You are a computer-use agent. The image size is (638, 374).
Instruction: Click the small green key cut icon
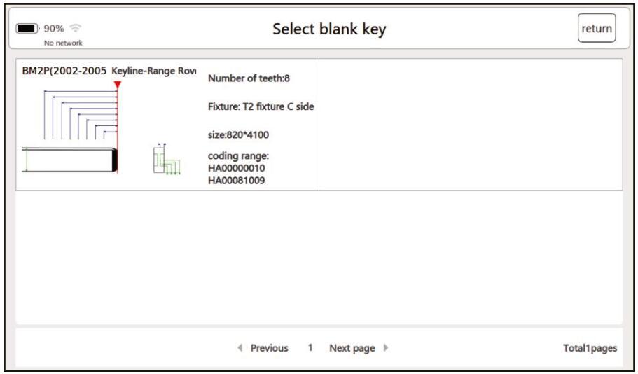[167, 159]
